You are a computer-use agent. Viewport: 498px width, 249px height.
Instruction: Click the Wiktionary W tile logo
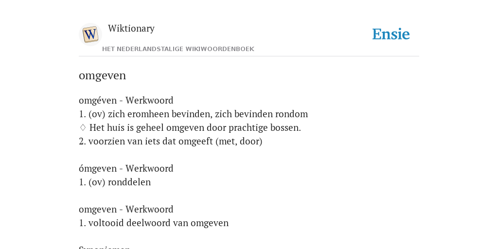pyautogui.click(x=90, y=35)
